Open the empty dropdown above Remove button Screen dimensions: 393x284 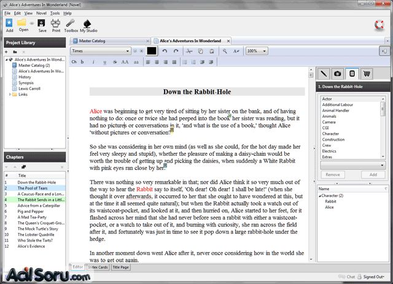coord(353,165)
